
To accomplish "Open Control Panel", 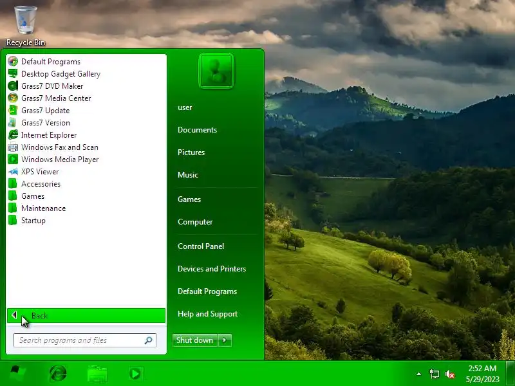I will click(x=201, y=246).
